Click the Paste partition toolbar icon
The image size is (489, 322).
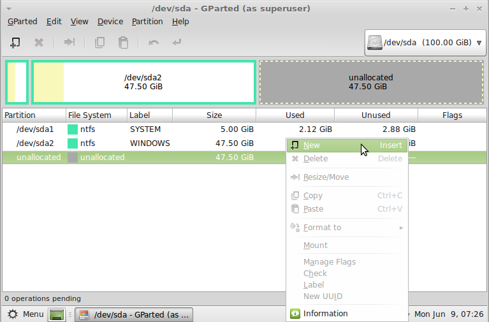click(123, 43)
